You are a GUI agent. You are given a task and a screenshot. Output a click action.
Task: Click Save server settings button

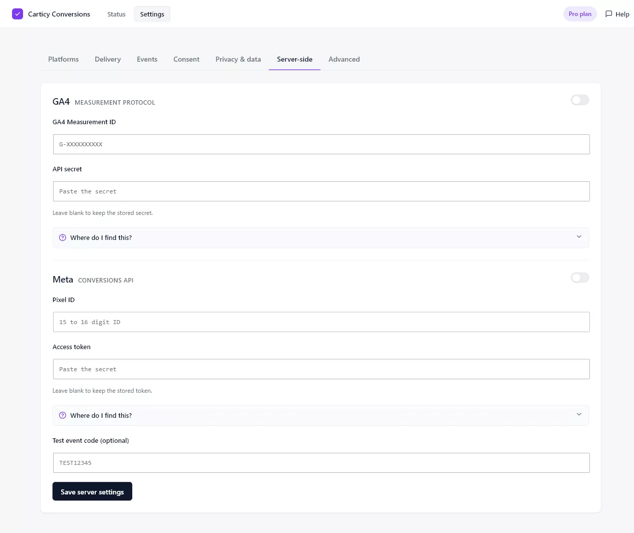pyautogui.click(x=92, y=491)
